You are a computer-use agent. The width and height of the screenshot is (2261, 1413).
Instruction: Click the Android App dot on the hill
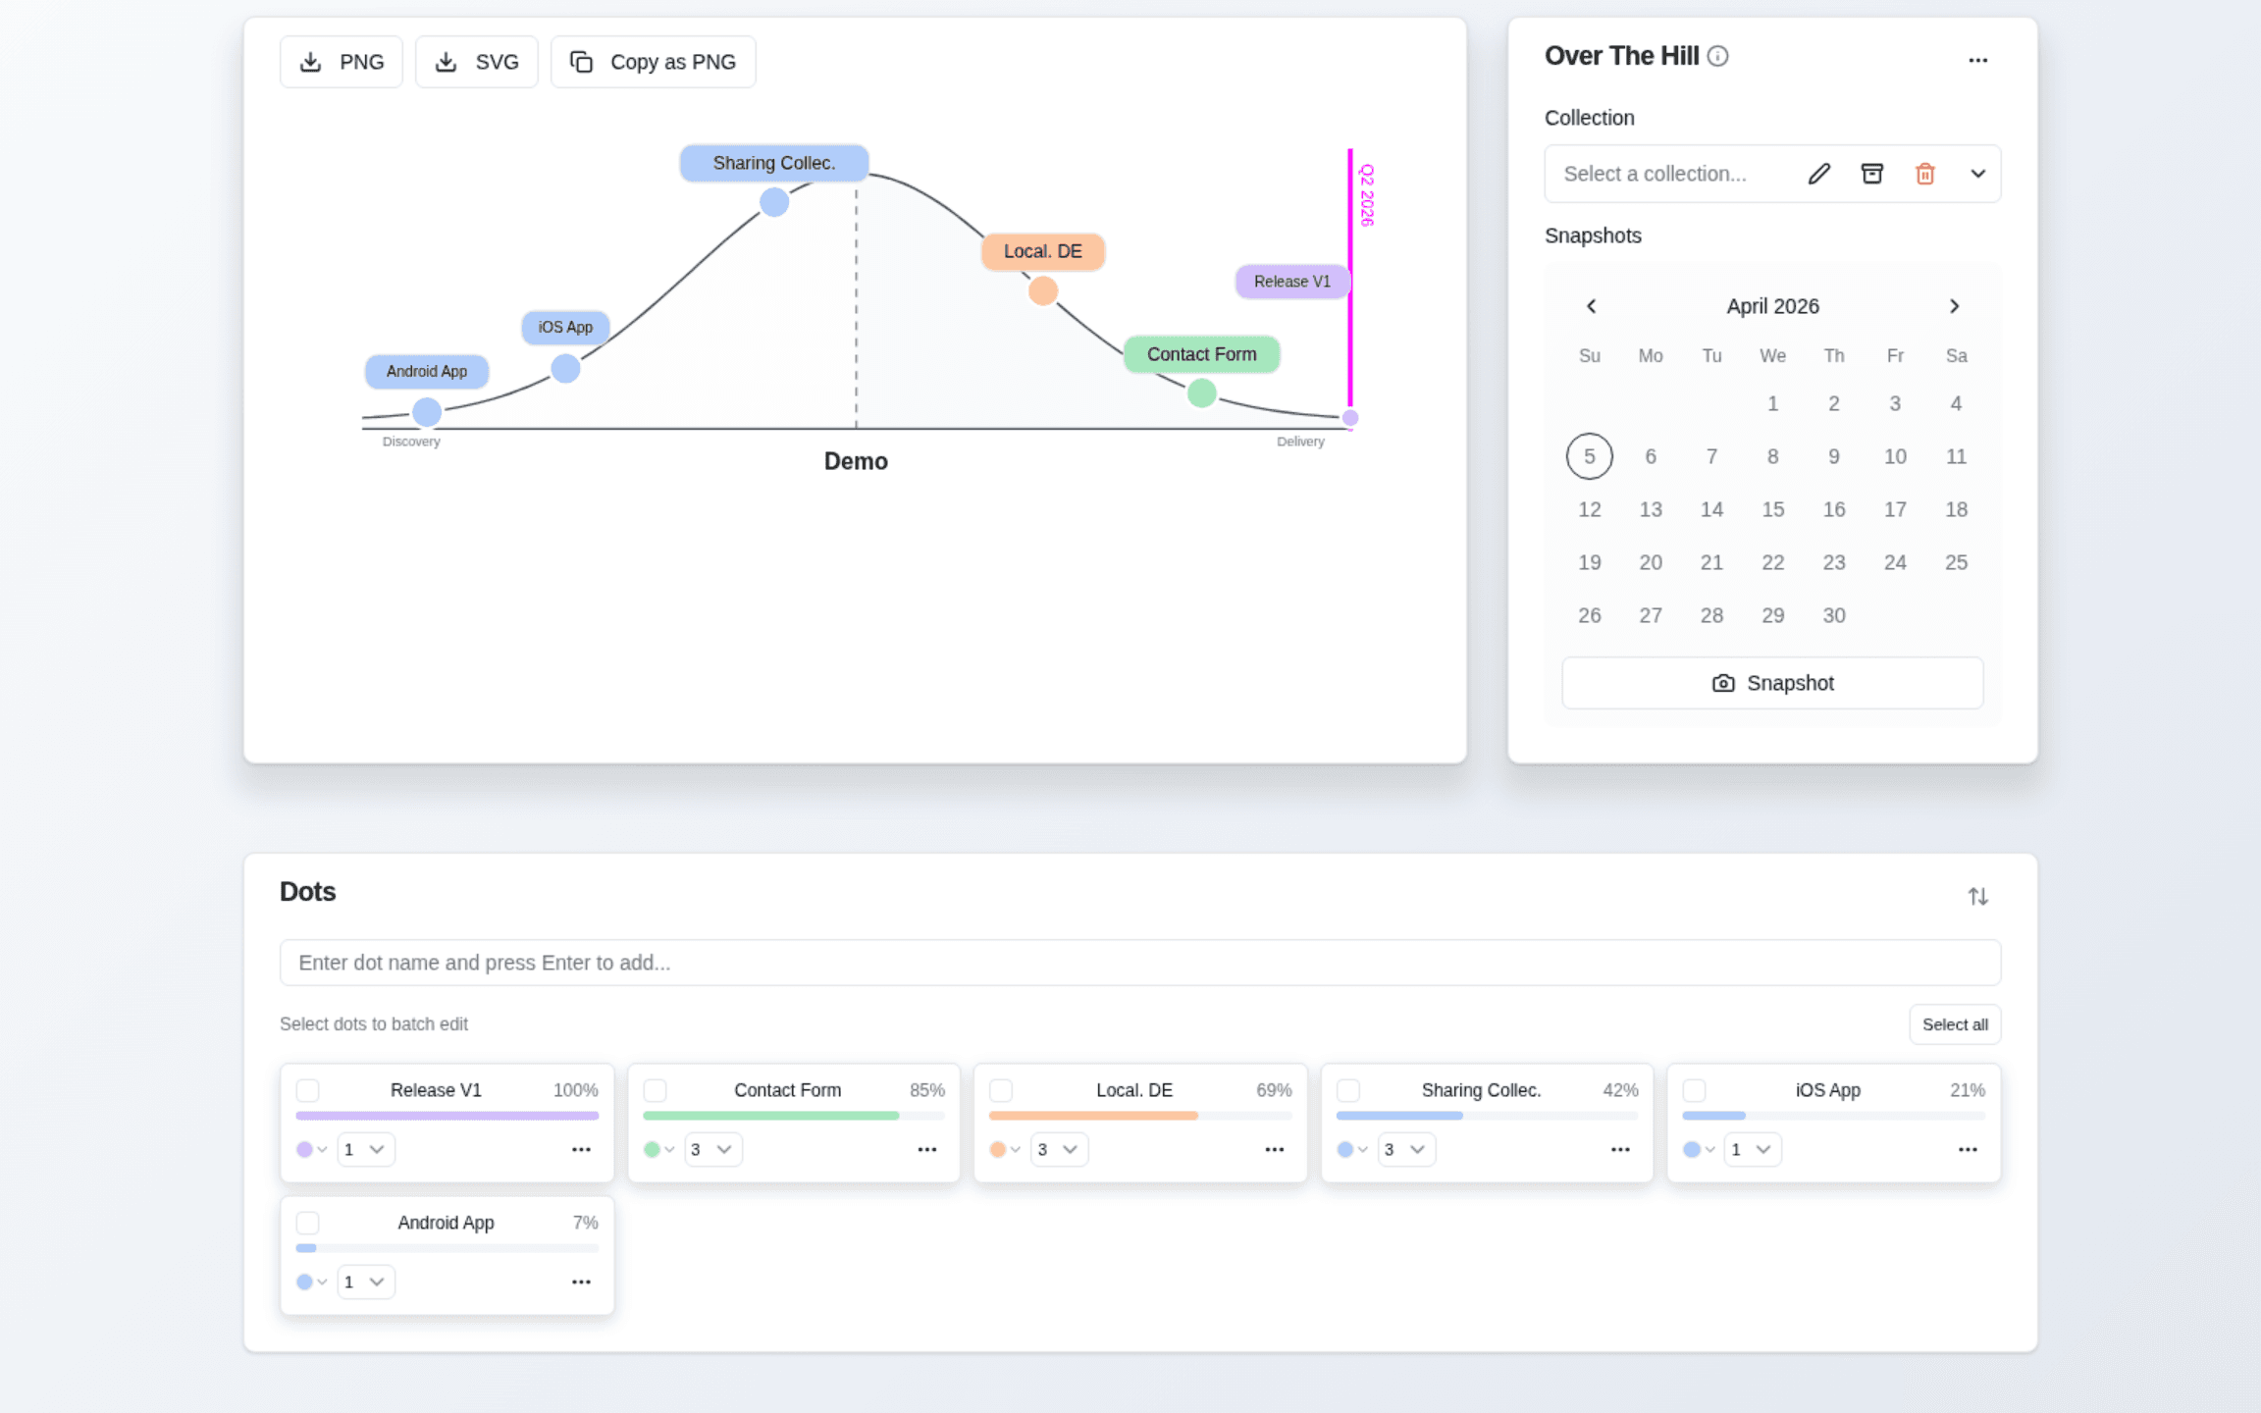[427, 412]
